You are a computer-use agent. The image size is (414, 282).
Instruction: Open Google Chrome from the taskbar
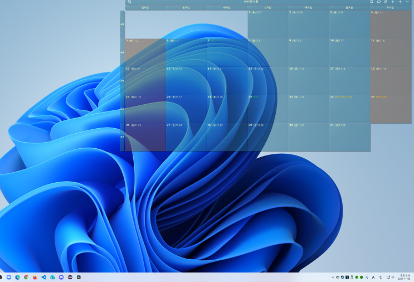coord(26,277)
